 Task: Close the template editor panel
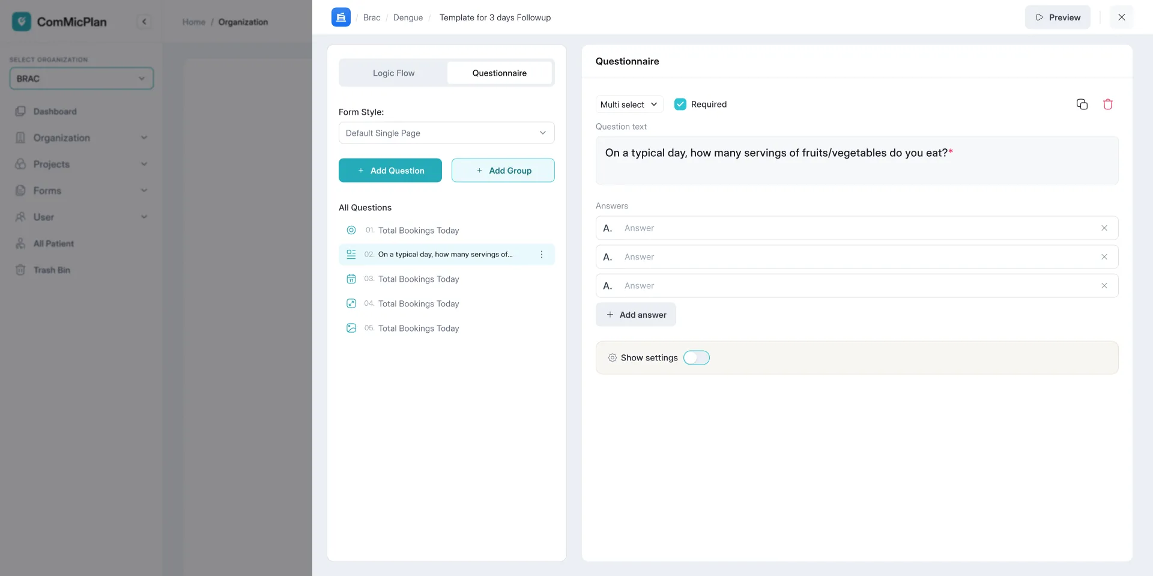point(1122,17)
